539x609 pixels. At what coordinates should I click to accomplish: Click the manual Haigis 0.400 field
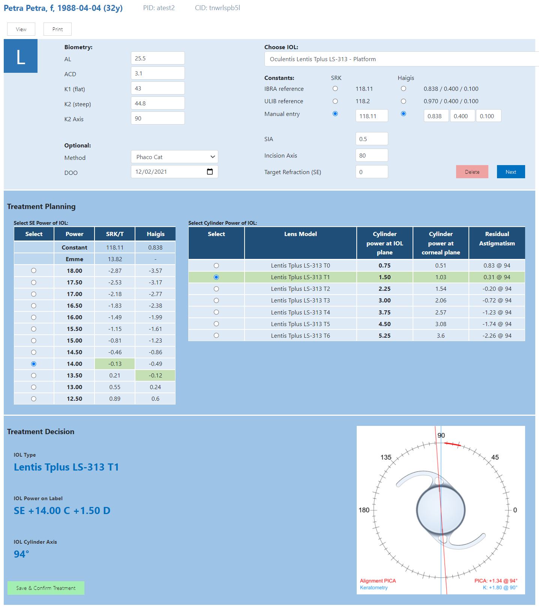(462, 116)
